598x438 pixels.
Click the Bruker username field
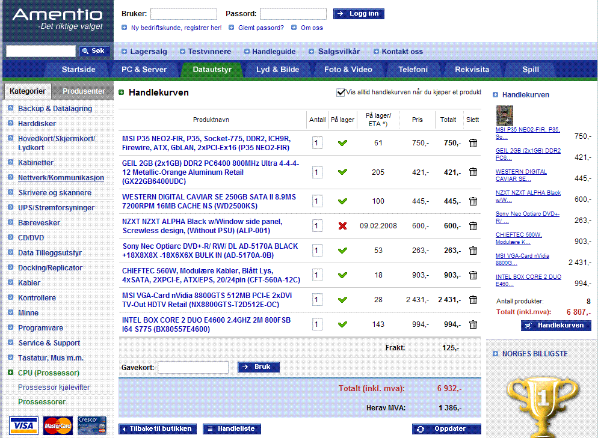[x=183, y=14]
